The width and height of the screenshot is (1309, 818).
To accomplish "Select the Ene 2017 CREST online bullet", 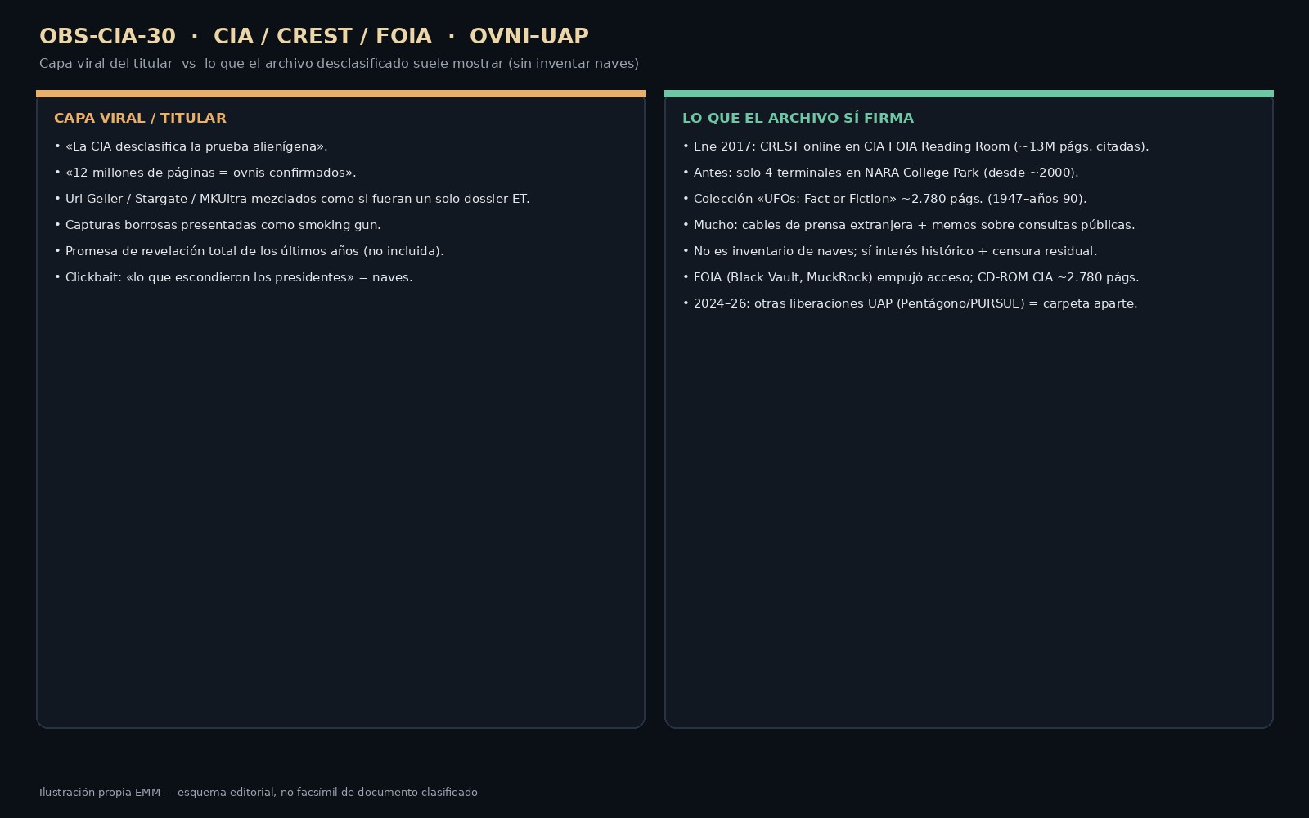I will (915, 146).
